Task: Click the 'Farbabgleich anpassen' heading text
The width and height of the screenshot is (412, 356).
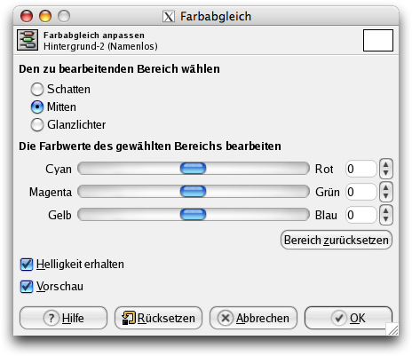Action: (x=94, y=36)
